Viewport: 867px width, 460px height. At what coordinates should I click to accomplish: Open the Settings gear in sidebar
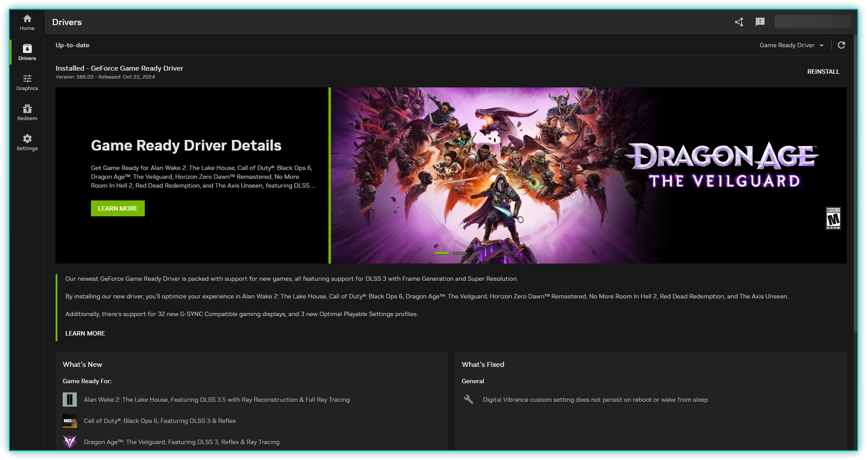coord(27,142)
